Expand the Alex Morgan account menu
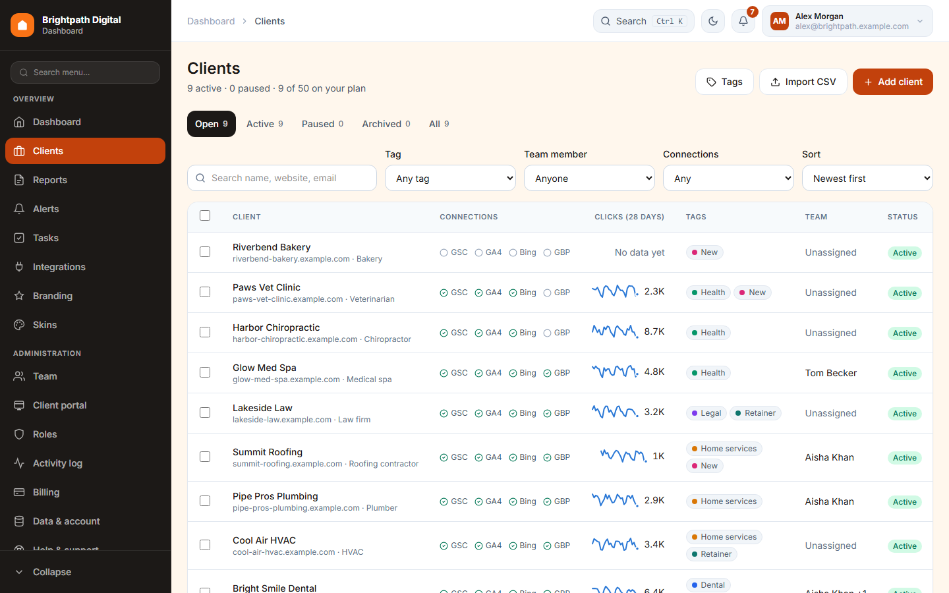The image size is (949, 593). click(x=848, y=21)
